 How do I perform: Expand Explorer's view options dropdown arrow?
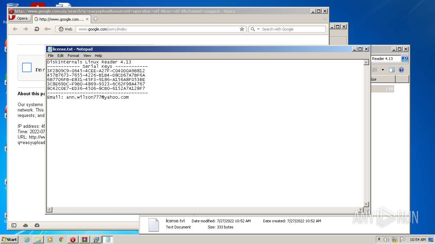click(383, 70)
